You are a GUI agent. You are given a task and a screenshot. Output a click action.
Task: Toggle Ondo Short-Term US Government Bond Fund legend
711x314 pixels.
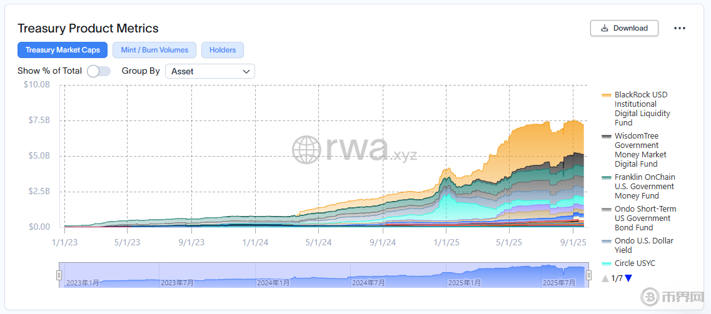coord(645,218)
